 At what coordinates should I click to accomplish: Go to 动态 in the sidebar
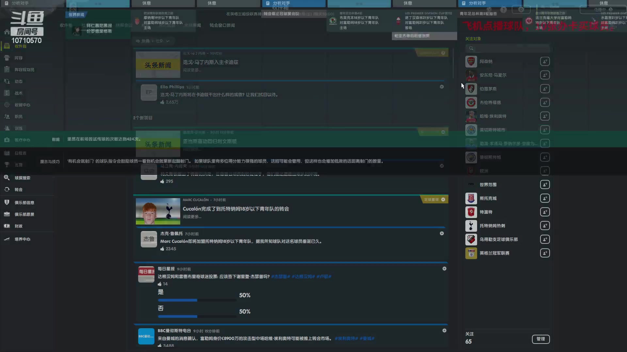coord(18,81)
